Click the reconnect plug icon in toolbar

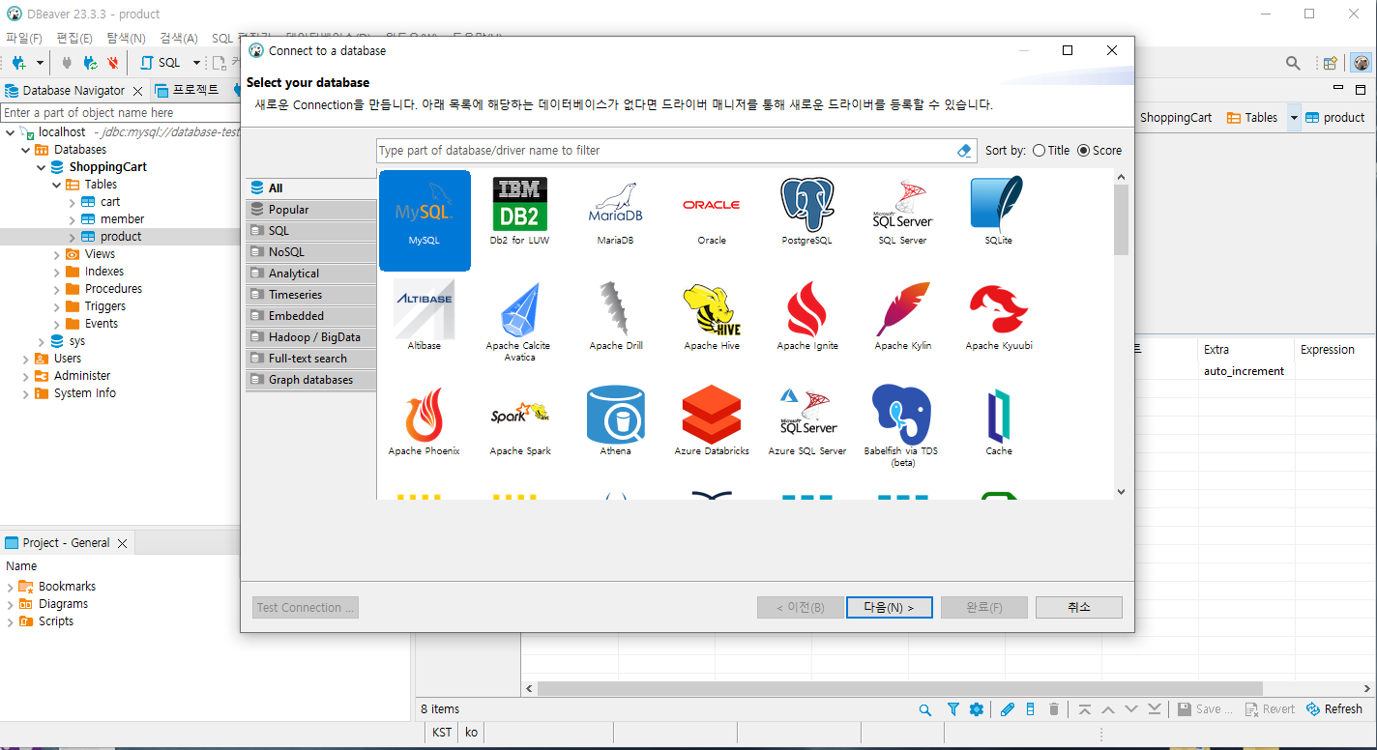click(x=90, y=63)
